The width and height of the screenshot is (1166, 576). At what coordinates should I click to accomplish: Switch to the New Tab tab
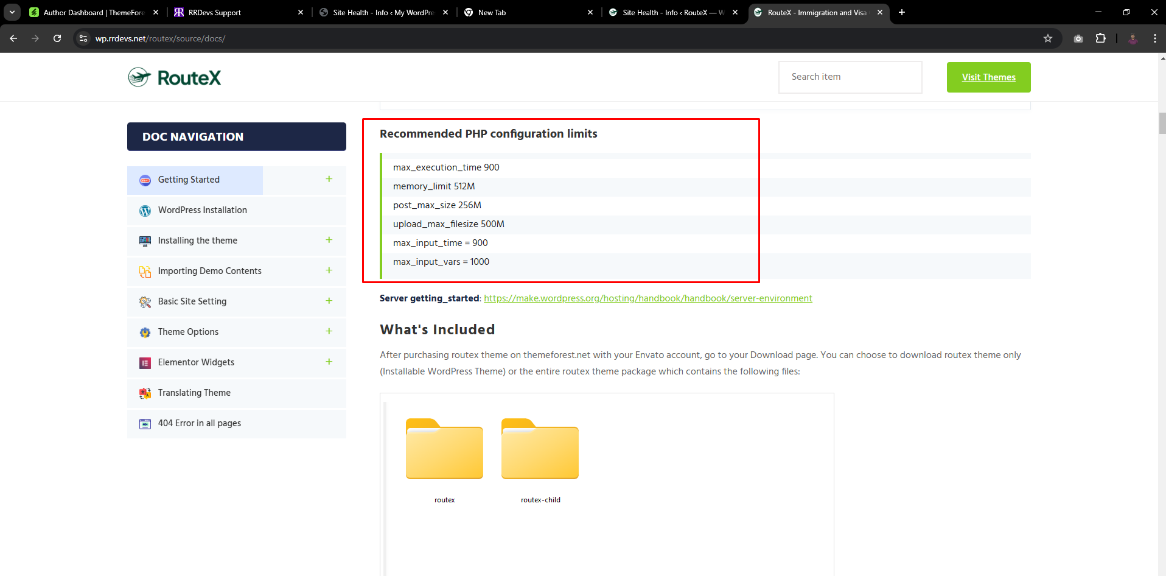527,12
